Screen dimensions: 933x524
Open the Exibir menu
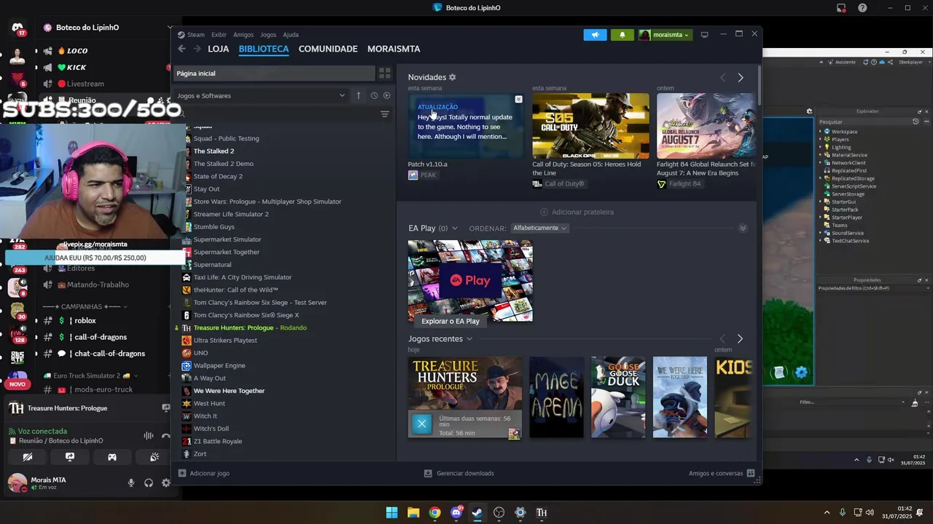(x=219, y=34)
